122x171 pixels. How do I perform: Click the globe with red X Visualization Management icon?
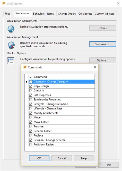pos(11,45)
